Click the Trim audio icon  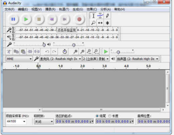(30, 52)
